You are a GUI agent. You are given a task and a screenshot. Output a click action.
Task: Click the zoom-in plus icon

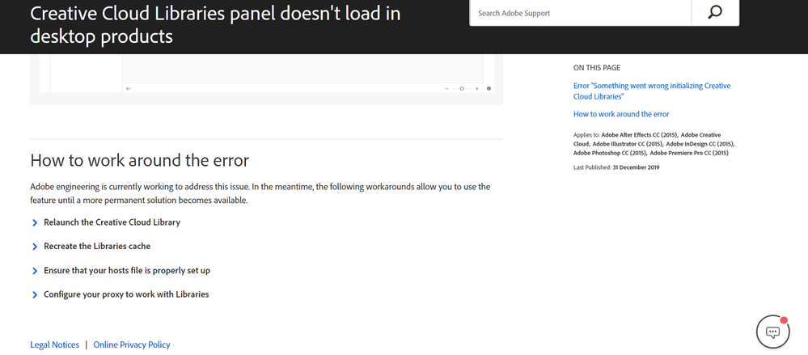pos(477,89)
